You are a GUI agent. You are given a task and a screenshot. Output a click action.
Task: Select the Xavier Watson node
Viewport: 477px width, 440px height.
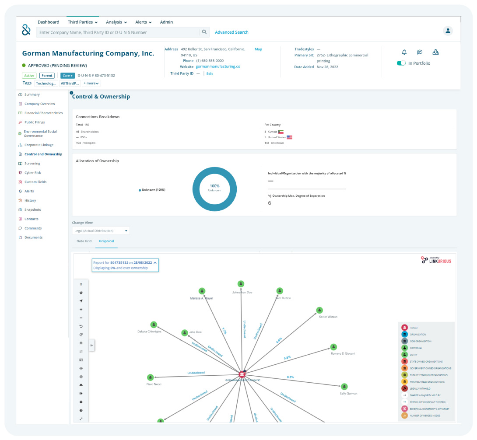(319, 310)
